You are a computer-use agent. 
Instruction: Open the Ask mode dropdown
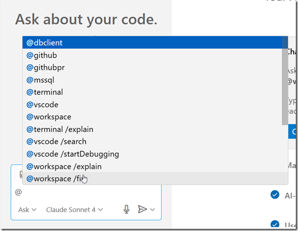click(x=27, y=209)
